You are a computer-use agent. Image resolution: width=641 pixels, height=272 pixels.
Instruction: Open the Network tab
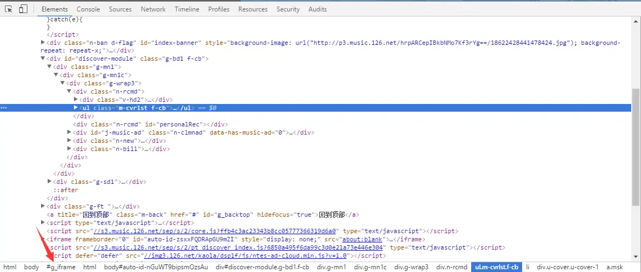[153, 9]
